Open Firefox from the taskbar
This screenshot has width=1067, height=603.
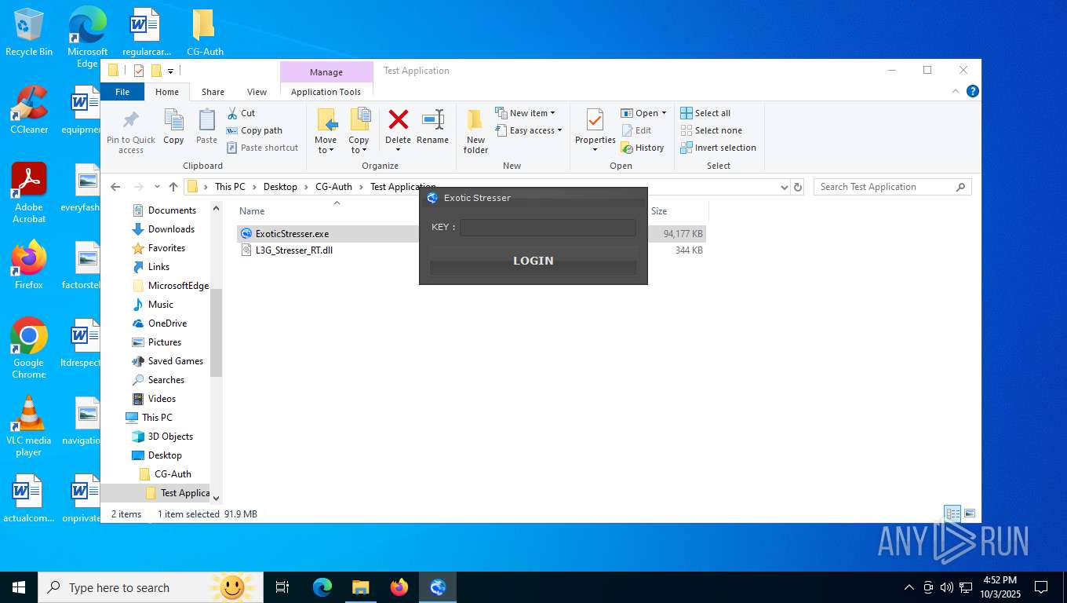pyautogui.click(x=399, y=587)
